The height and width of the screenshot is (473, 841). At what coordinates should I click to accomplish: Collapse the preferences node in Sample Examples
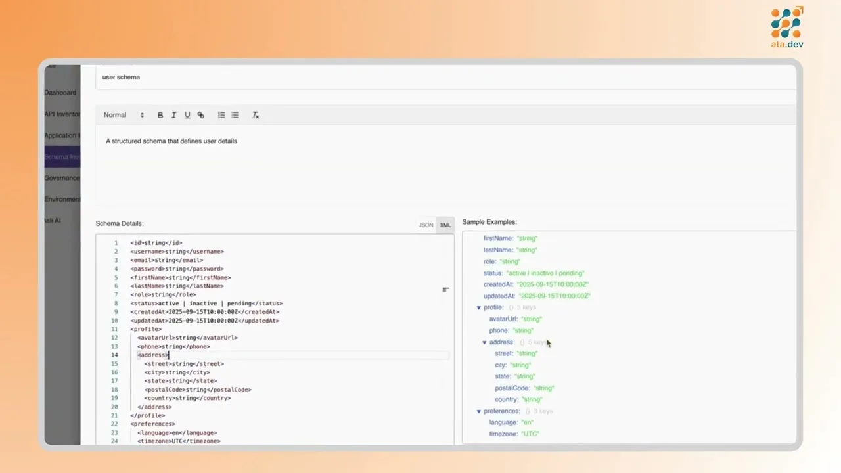[478, 411]
